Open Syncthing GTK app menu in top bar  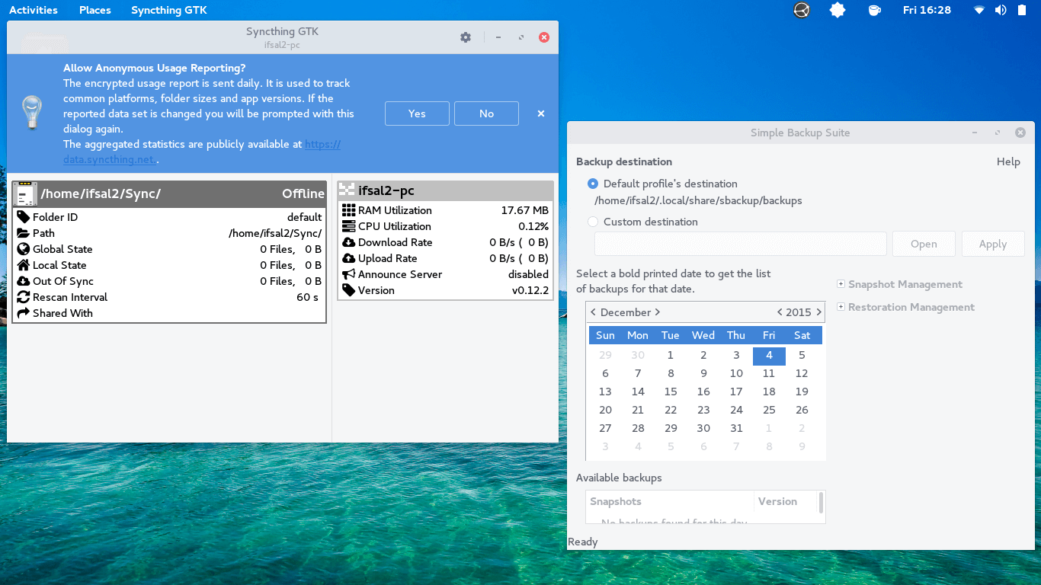[169, 10]
